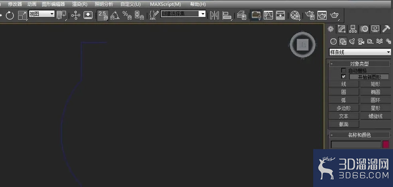This screenshot has width=393, height=187.
Task: Collapse the 对象类型 rollout
Action: [359, 64]
